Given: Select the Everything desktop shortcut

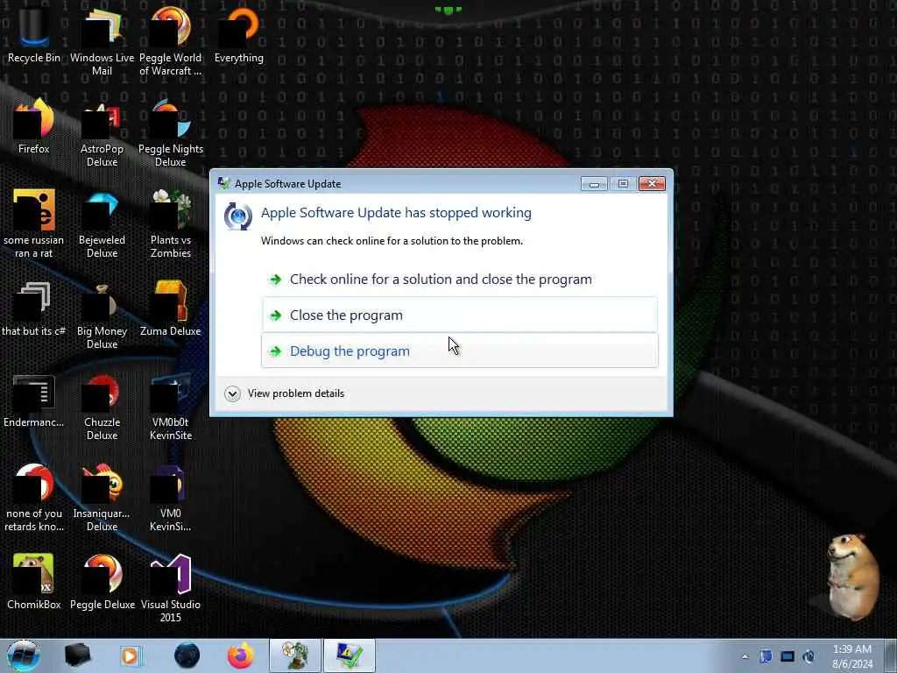Looking at the screenshot, I should (238, 34).
